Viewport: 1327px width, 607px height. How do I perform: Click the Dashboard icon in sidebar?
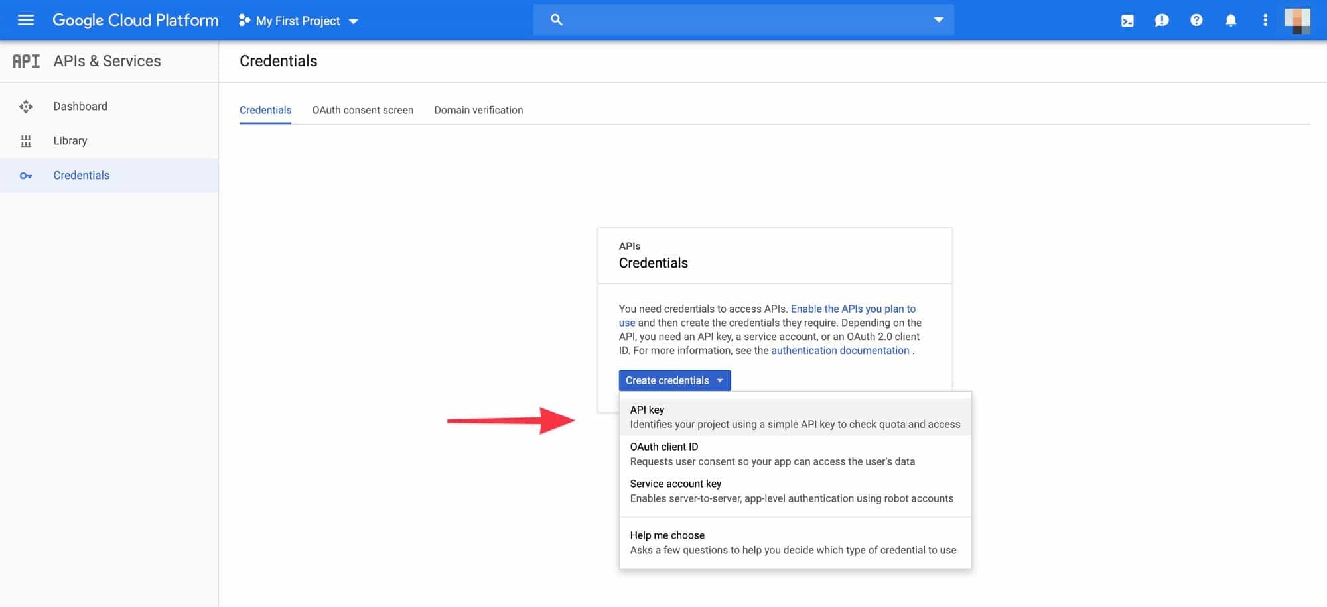pos(26,107)
